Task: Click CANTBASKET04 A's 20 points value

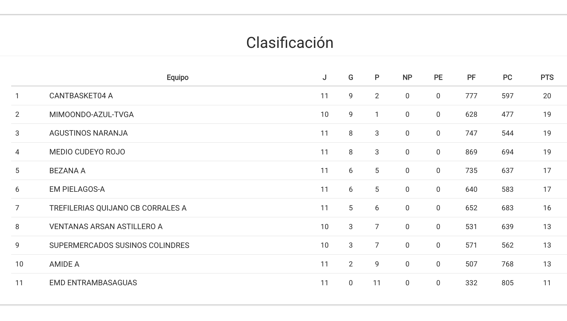Action: point(547,96)
